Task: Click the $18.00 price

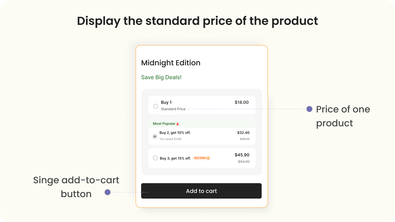Action: point(241,102)
